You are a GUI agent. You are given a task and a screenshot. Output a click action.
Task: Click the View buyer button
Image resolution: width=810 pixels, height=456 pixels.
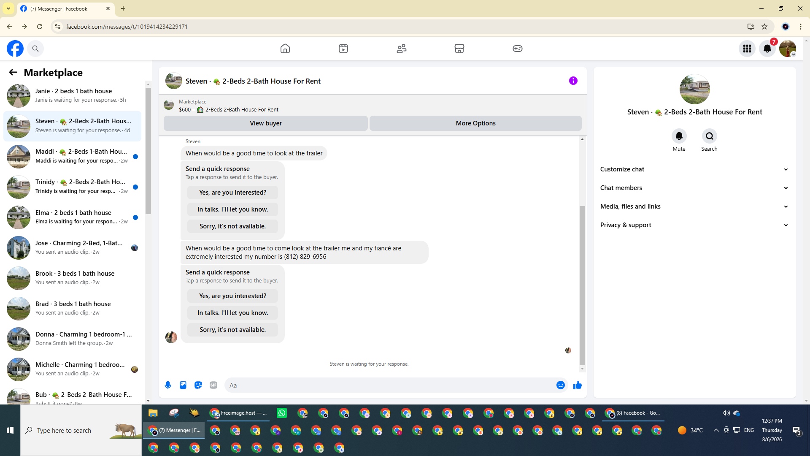pos(266,123)
